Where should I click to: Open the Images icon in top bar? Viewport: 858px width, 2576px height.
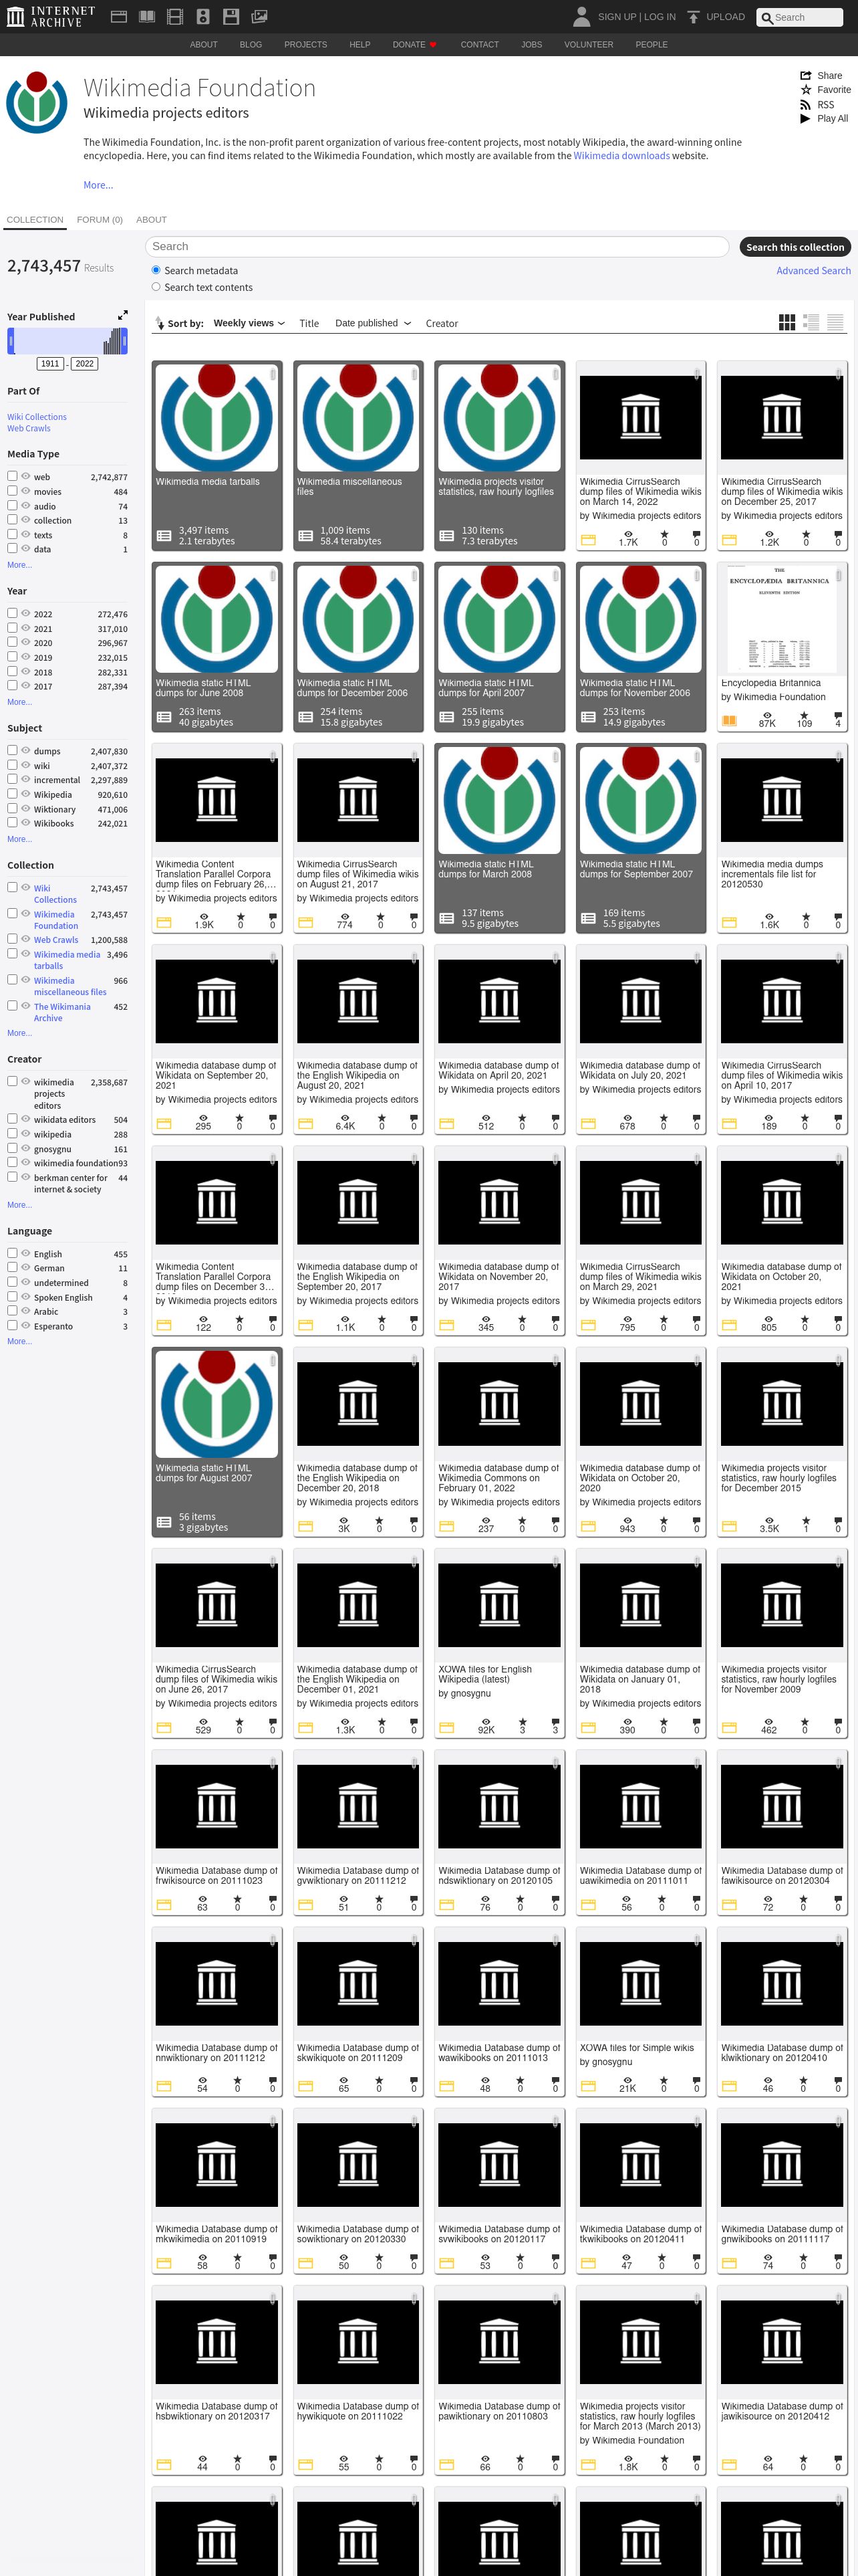point(259,16)
